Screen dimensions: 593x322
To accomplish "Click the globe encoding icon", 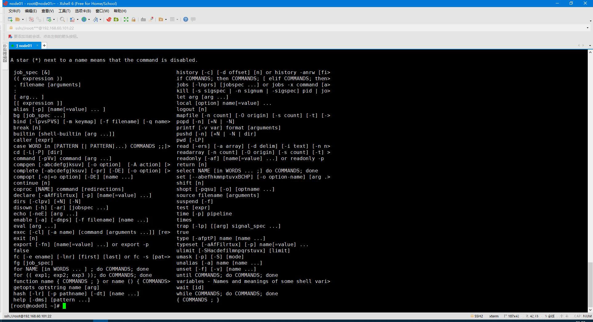I will [x=84, y=19].
